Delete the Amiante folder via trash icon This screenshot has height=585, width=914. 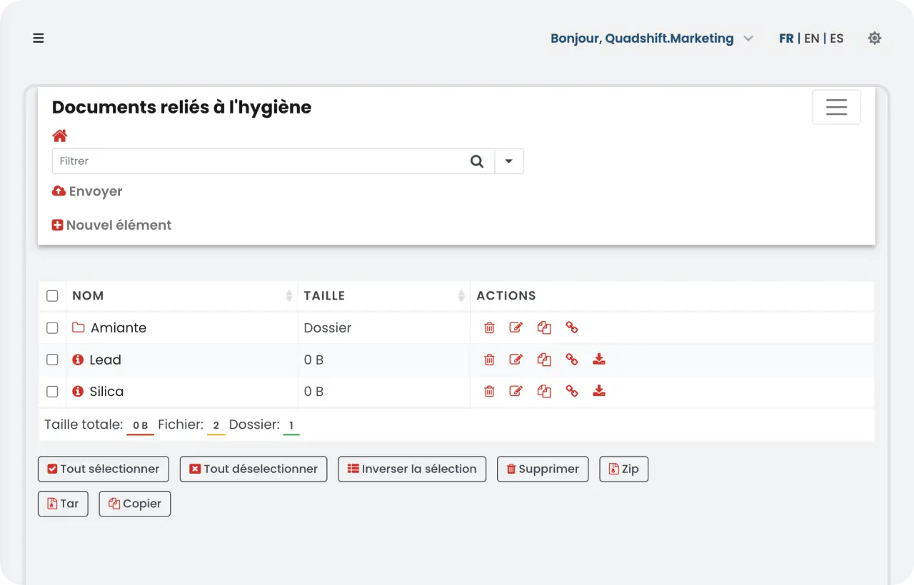pos(489,328)
